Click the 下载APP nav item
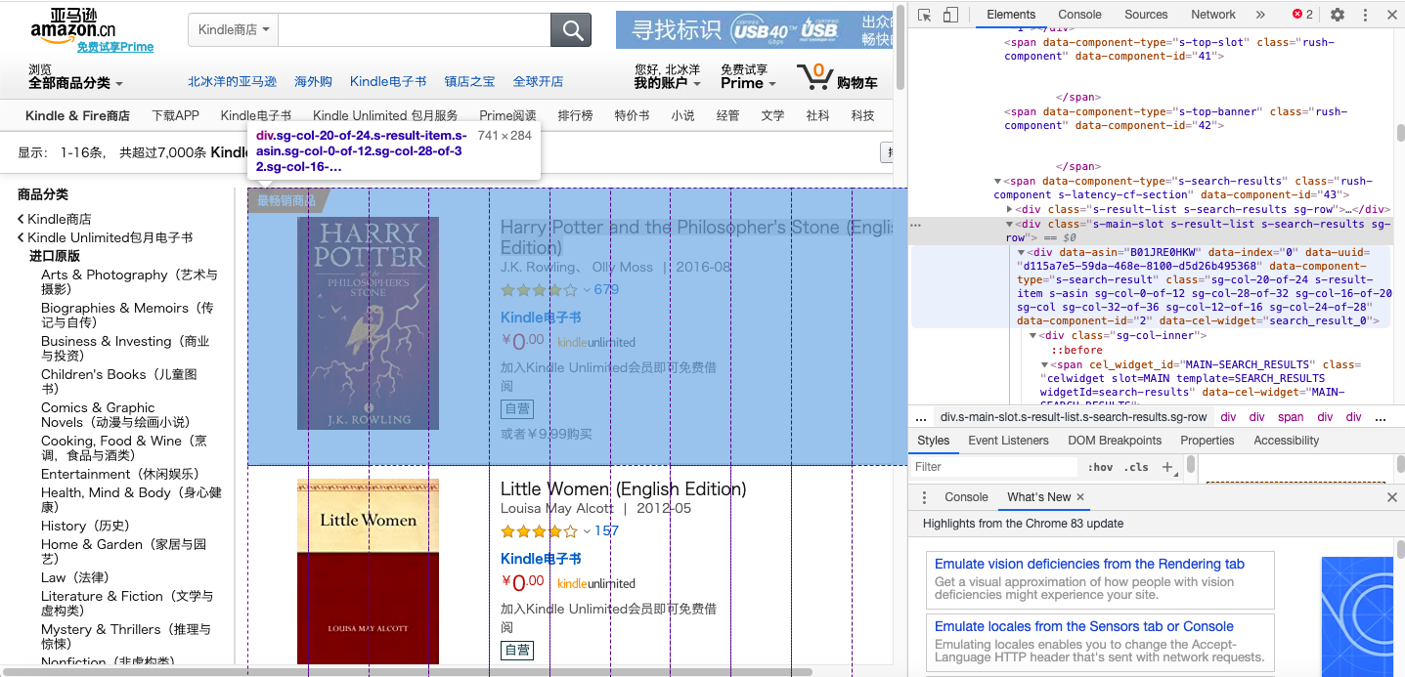Image resolution: width=1405 pixels, height=677 pixels. coord(175,115)
